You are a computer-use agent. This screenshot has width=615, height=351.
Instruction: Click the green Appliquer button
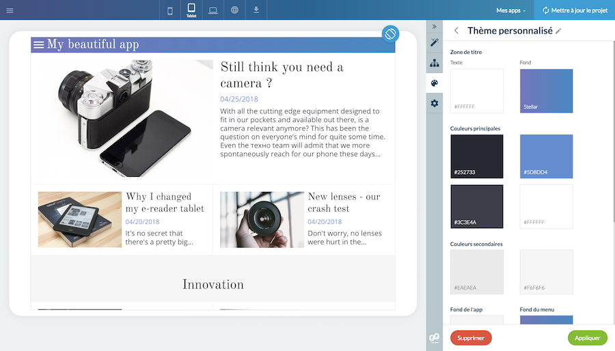tap(587, 337)
